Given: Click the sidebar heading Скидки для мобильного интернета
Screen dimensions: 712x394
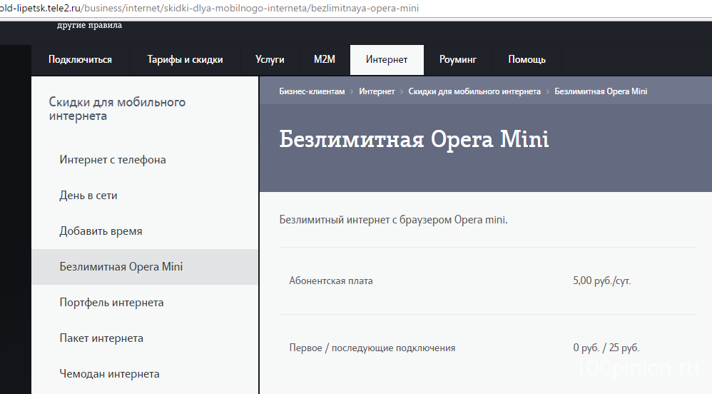Looking at the screenshot, I should pyautogui.click(x=117, y=109).
